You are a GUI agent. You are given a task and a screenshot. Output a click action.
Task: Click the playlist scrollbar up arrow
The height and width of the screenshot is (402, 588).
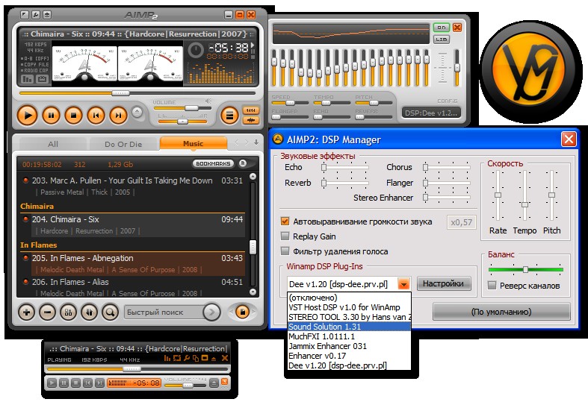(x=253, y=176)
